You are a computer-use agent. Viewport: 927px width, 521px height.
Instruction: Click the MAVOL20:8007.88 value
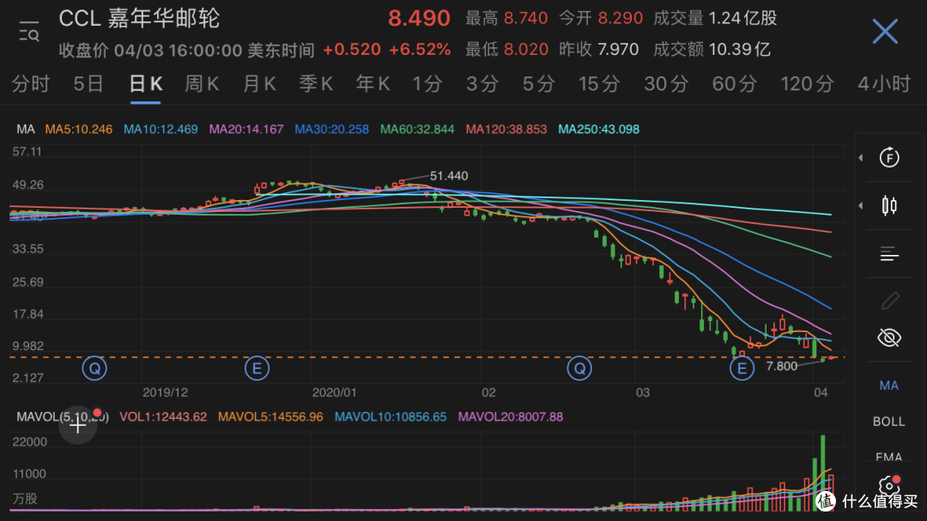point(510,417)
